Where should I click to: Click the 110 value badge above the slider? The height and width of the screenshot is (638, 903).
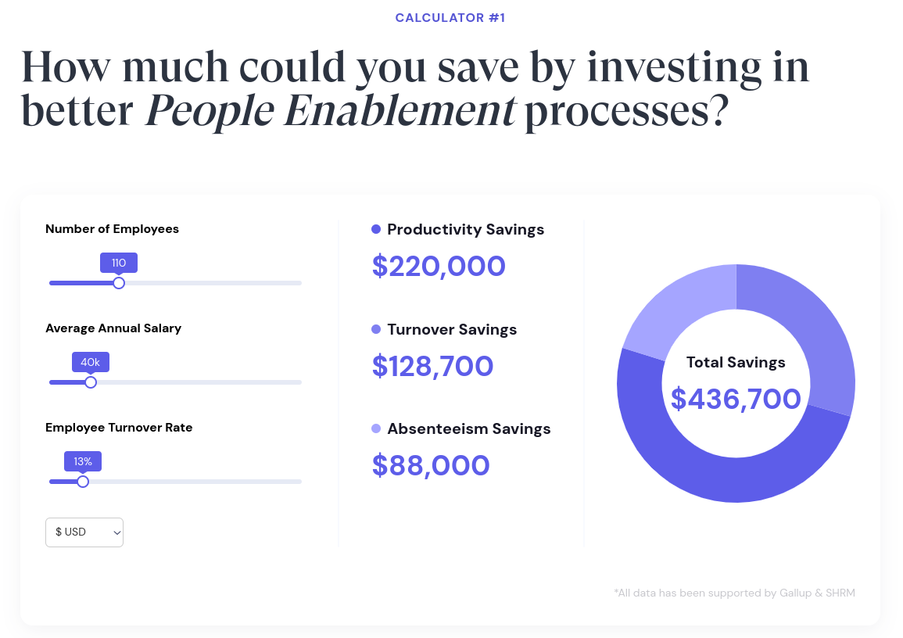tap(118, 262)
